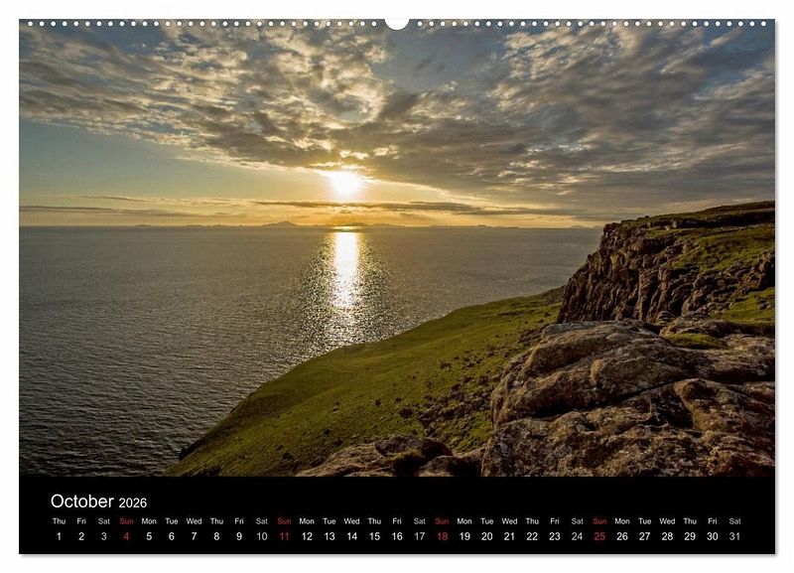This screenshot has width=794, height=573.
Task: Select date 31 in the calendar
Action: [734, 536]
